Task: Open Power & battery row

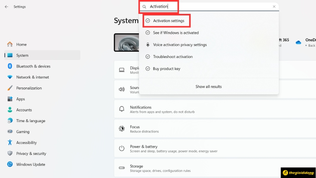Action: [x=215, y=148]
